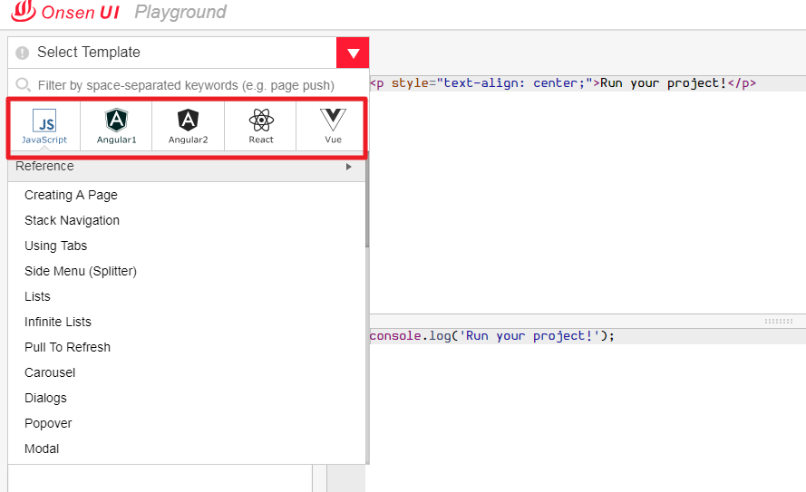Click the Onsen UI brand text
Image resolution: width=806 pixels, height=492 pixels.
coord(80,13)
